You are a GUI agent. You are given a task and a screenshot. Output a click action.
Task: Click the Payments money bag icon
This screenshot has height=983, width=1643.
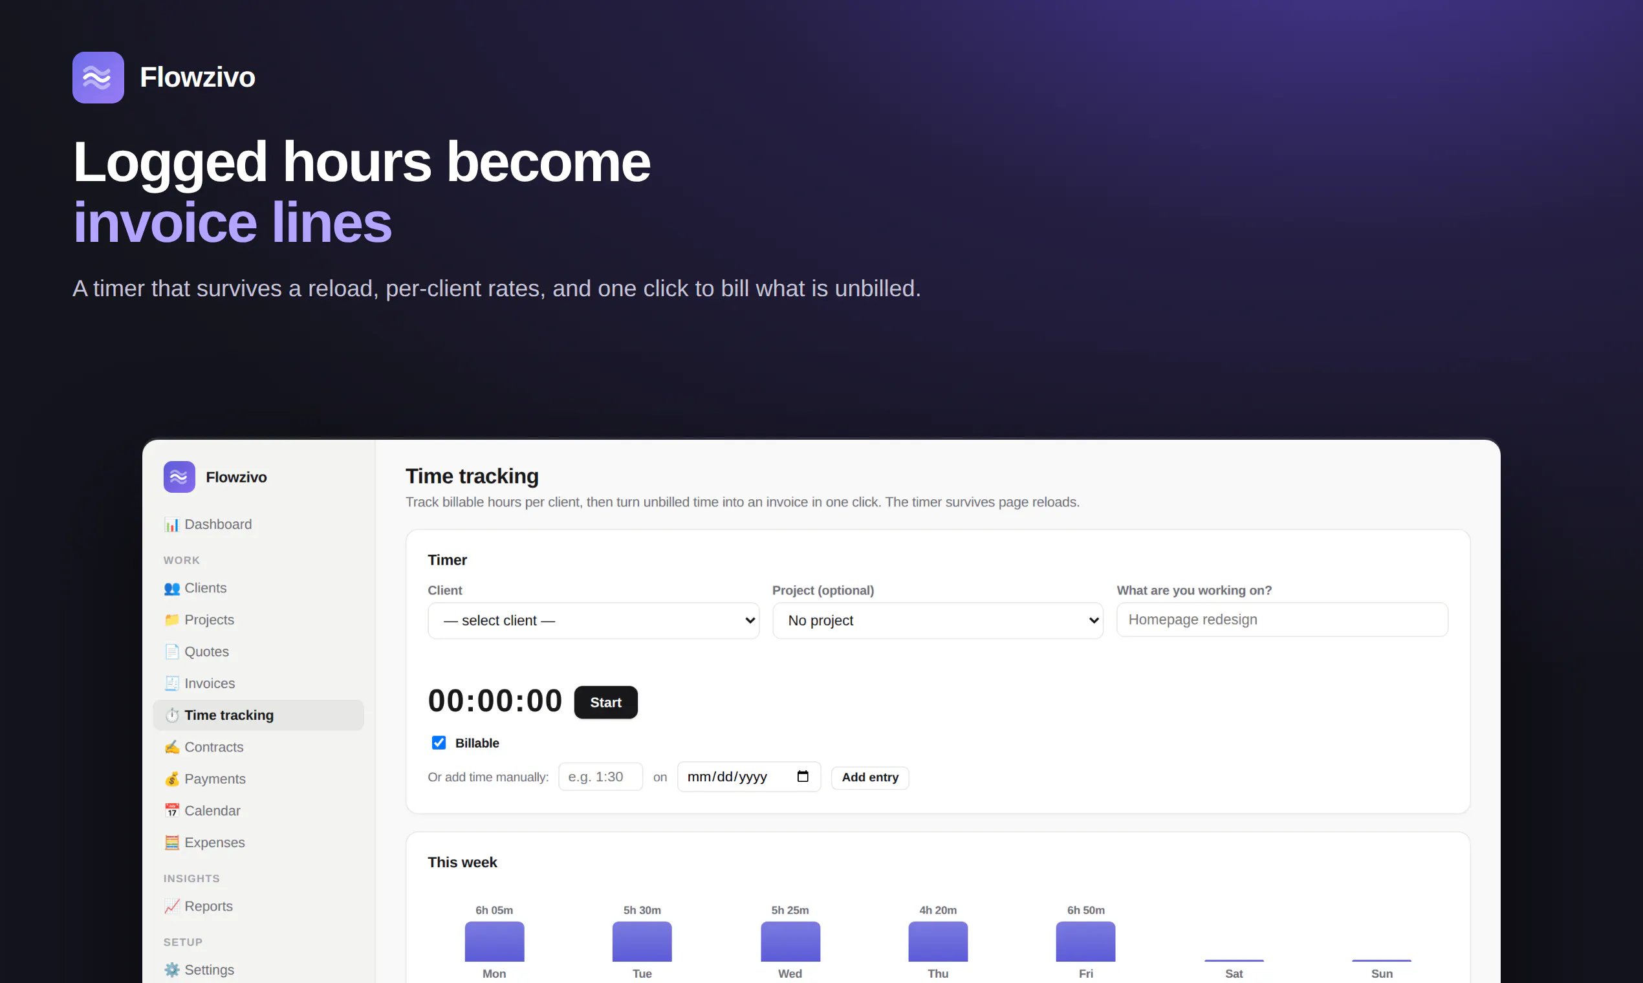tap(171, 779)
